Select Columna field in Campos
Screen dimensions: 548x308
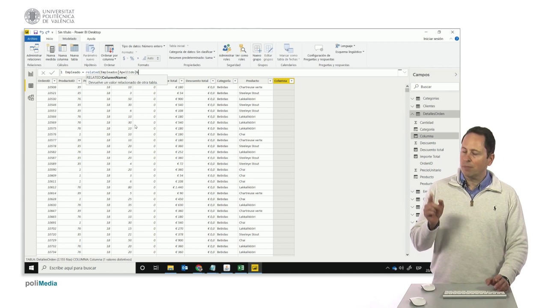(426, 136)
